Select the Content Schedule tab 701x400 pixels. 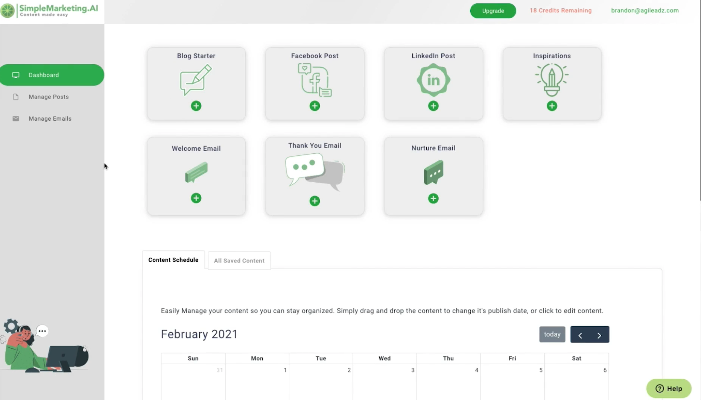(173, 260)
